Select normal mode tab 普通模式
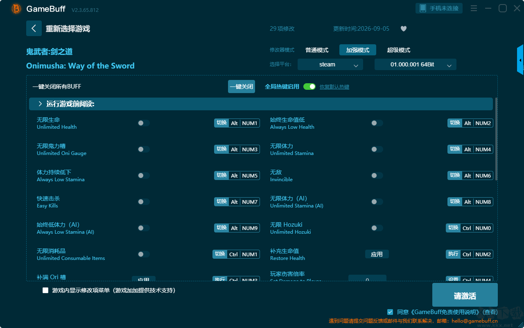 coord(317,50)
